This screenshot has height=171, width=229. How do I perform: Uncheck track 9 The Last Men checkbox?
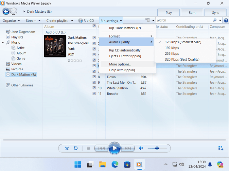tap(94, 82)
